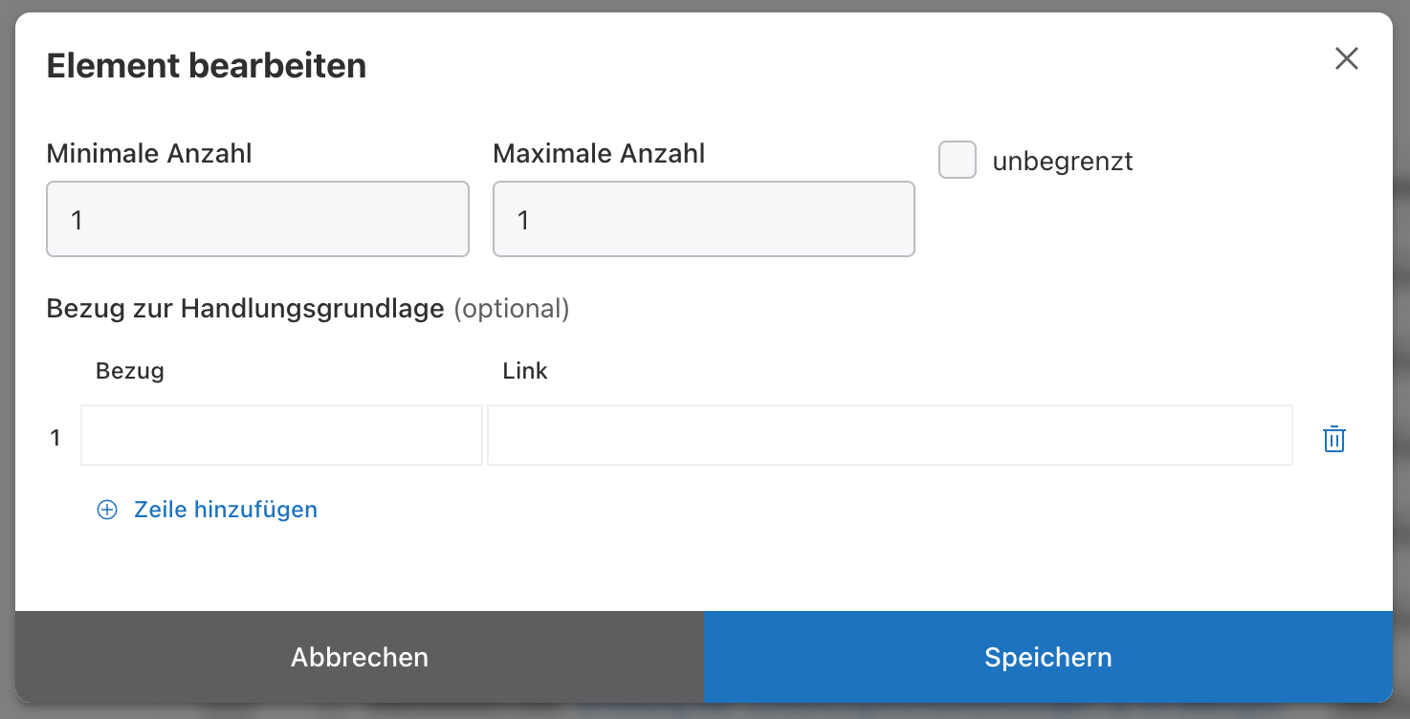The height and width of the screenshot is (719, 1410).
Task: Click the Link column header
Action: coord(525,371)
